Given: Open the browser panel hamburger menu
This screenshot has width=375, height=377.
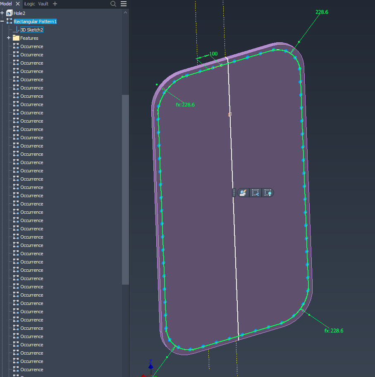Looking at the screenshot, I should (x=124, y=4).
